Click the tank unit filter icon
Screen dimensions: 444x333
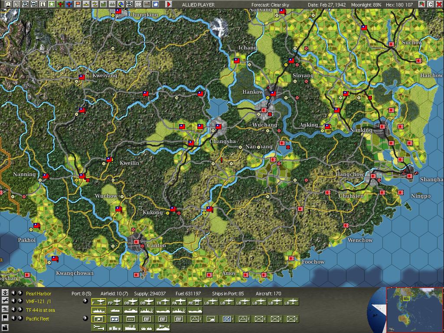[x=211, y=319]
